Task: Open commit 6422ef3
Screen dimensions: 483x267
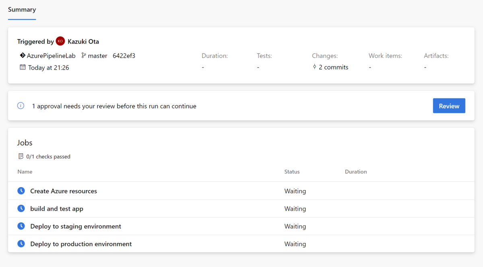Action: point(124,56)
